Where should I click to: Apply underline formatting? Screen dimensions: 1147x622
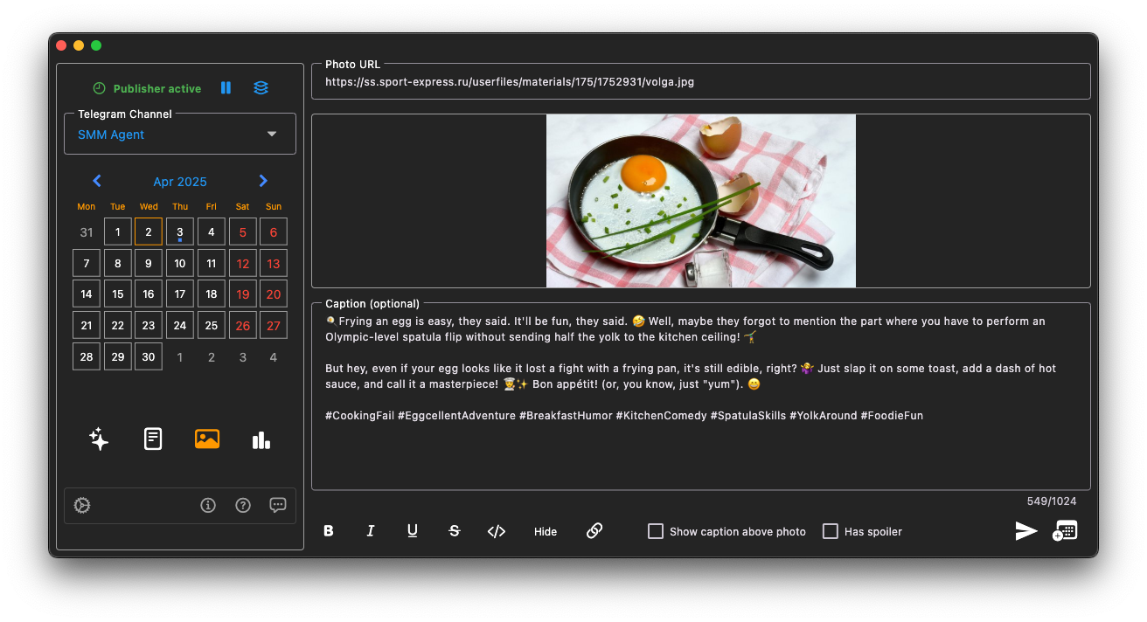tap(413, 531)
